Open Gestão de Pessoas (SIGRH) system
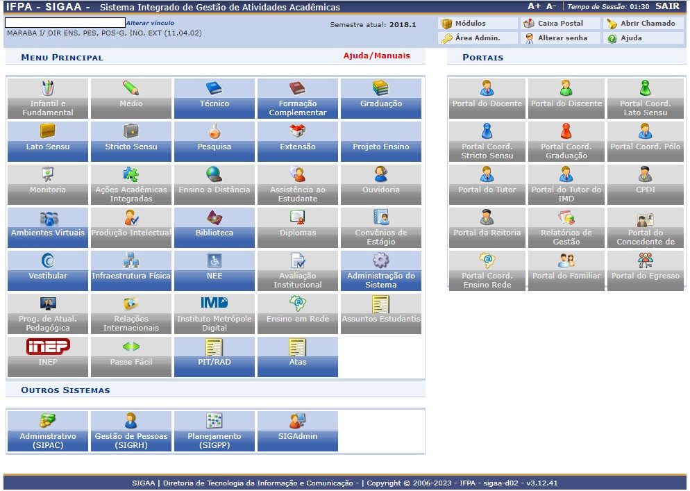 pos(131,431)
